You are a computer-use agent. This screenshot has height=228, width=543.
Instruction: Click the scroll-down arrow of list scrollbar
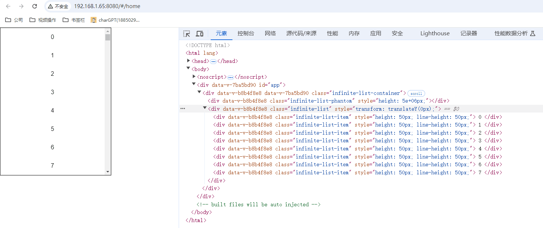(x=108, y=172)
